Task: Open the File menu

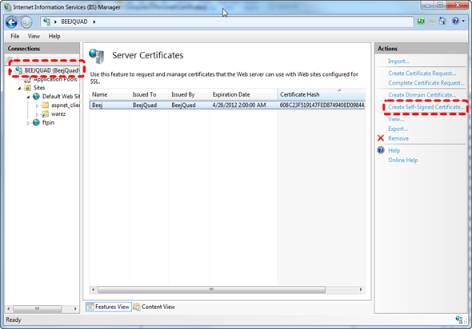Action: (x=14, y=36)
